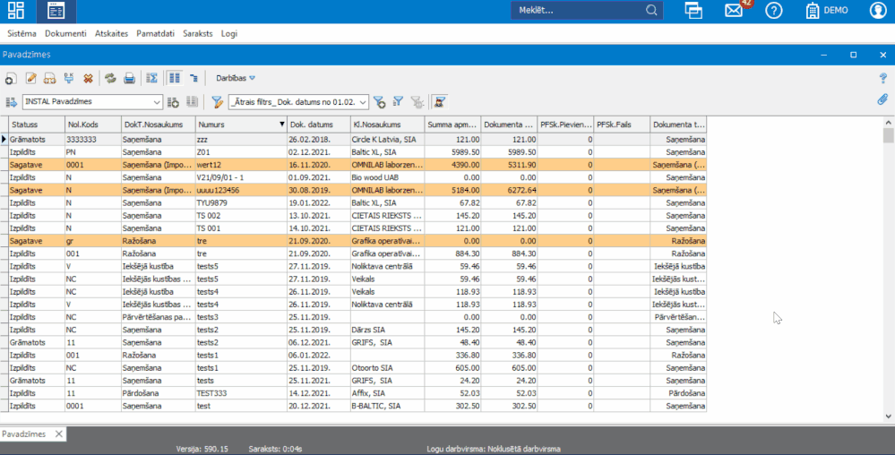Click the magnifier search icon

click(651, 10)
